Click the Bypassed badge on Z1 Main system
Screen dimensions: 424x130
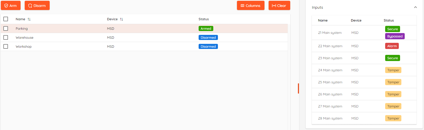395,36
